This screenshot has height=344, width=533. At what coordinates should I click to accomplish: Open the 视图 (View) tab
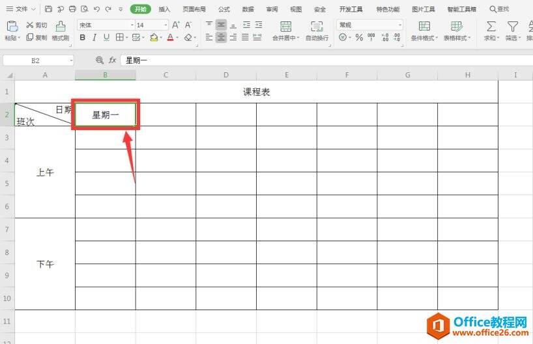(x=296, y=9)
